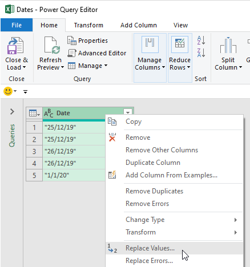
Task: Click the Remove column red X icon
Action: pyautogui.click(x=112, y=137)
